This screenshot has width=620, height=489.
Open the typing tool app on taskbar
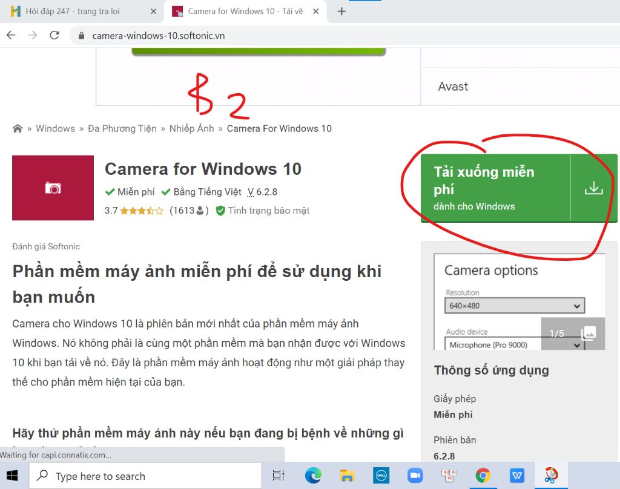tap(449, 476)
